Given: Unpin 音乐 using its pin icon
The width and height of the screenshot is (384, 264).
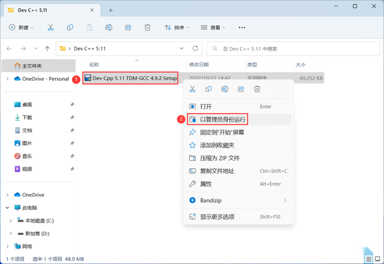Looking at the screenshot, I should pos(72,156).
